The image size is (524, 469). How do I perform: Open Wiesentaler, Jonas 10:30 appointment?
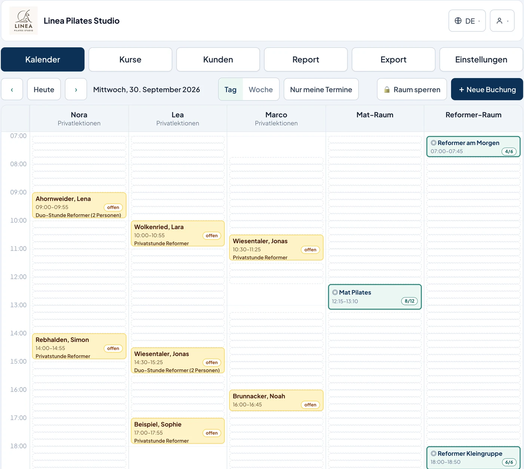coord(276,247)
